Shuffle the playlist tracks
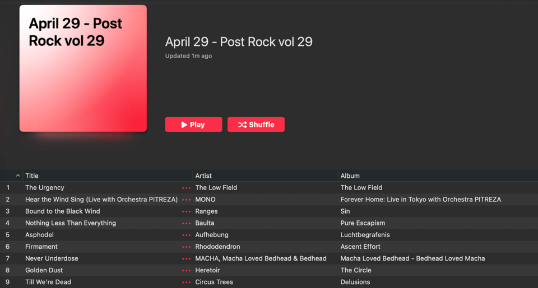 [256, 125]
